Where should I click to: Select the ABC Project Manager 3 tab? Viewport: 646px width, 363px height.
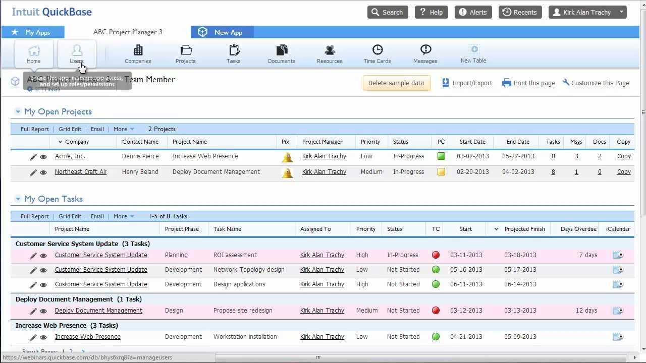(128, 32)
